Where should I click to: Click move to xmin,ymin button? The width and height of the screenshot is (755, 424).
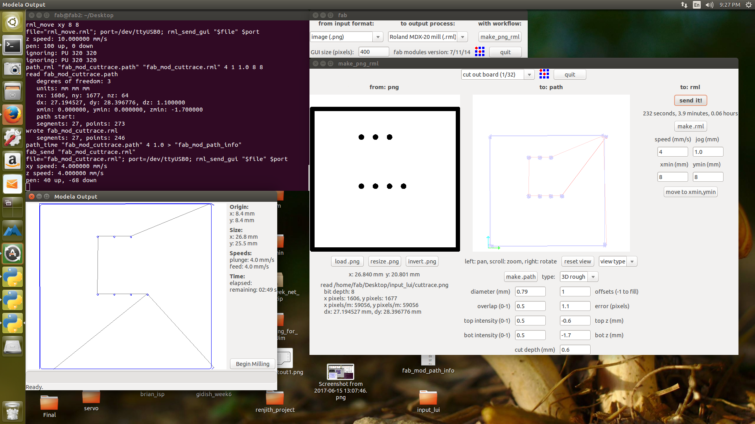(691, 192)
